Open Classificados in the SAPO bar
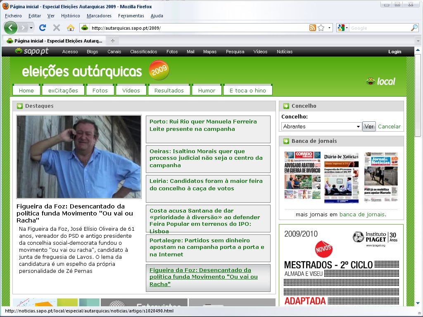The height and width of the screenshot is (317, 423). click(x=143, y=52)
